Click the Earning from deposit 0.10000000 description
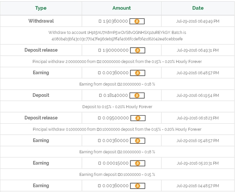 [x=117, y=175]
